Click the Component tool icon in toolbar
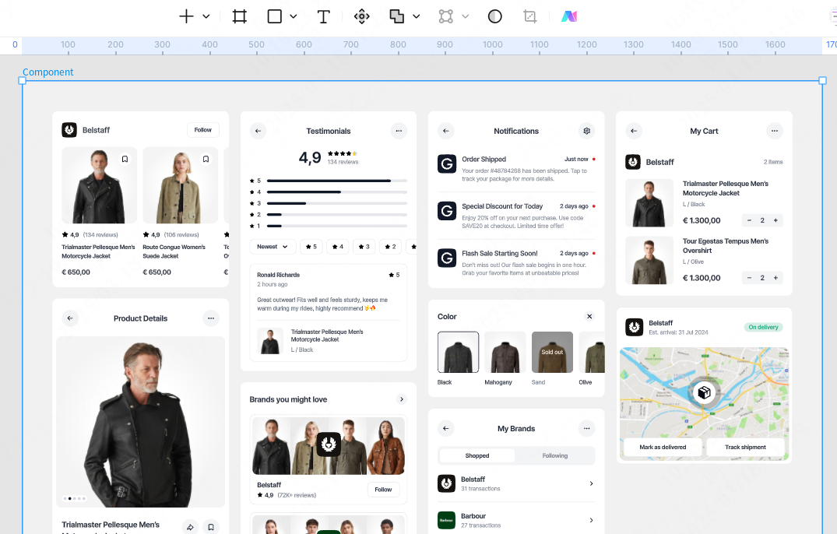Screen dimensions: 837x534 [x=362, y=16]
